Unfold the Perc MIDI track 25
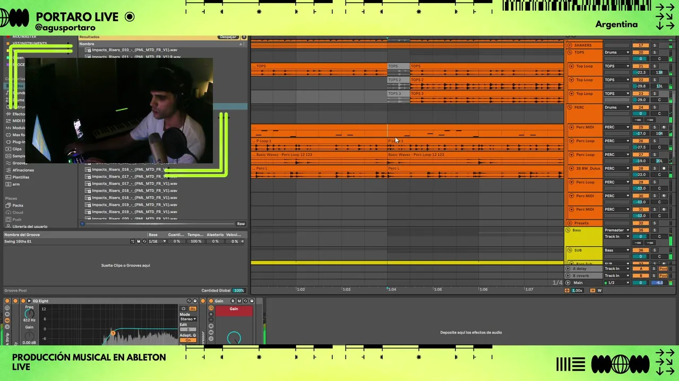 coord(571,127)
